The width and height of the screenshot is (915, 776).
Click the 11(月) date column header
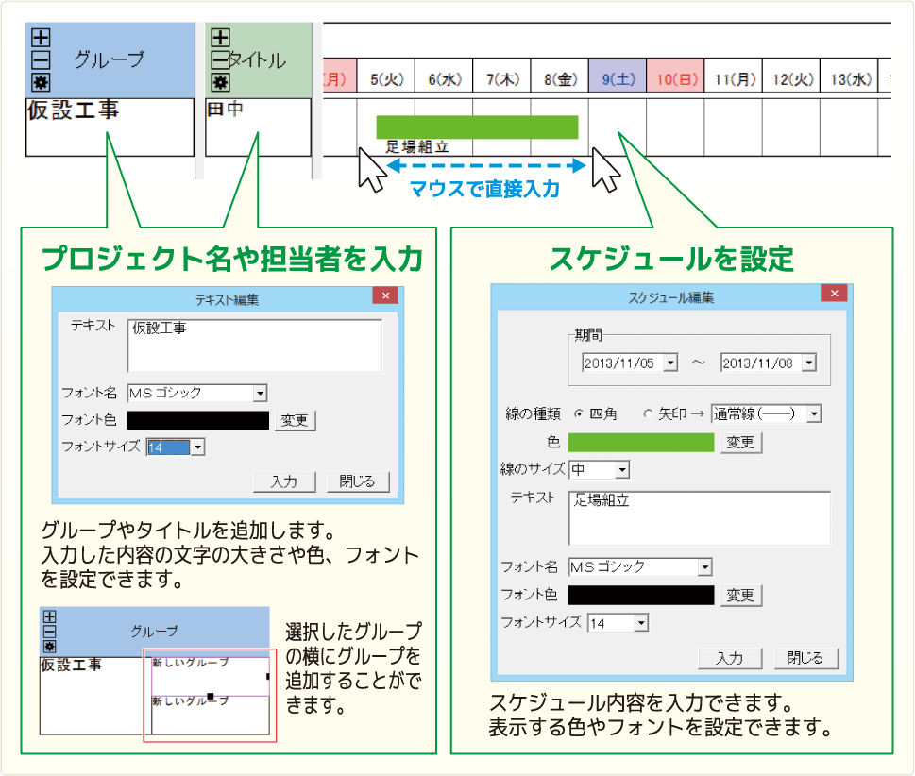[x=733, y=76]
